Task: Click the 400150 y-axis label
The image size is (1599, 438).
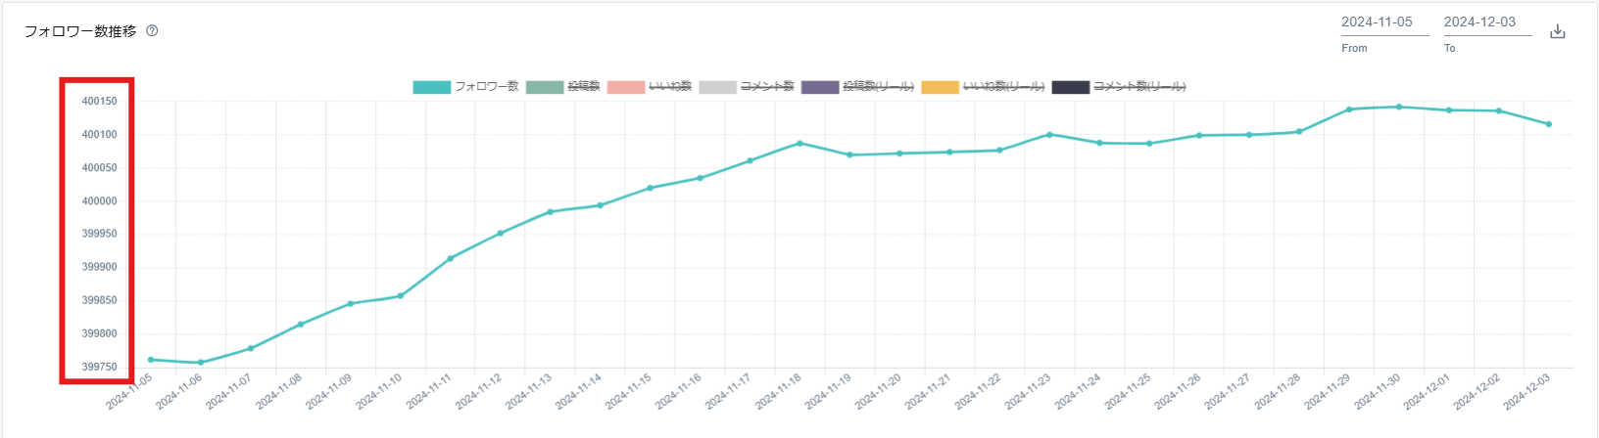Action: [99, 102]
